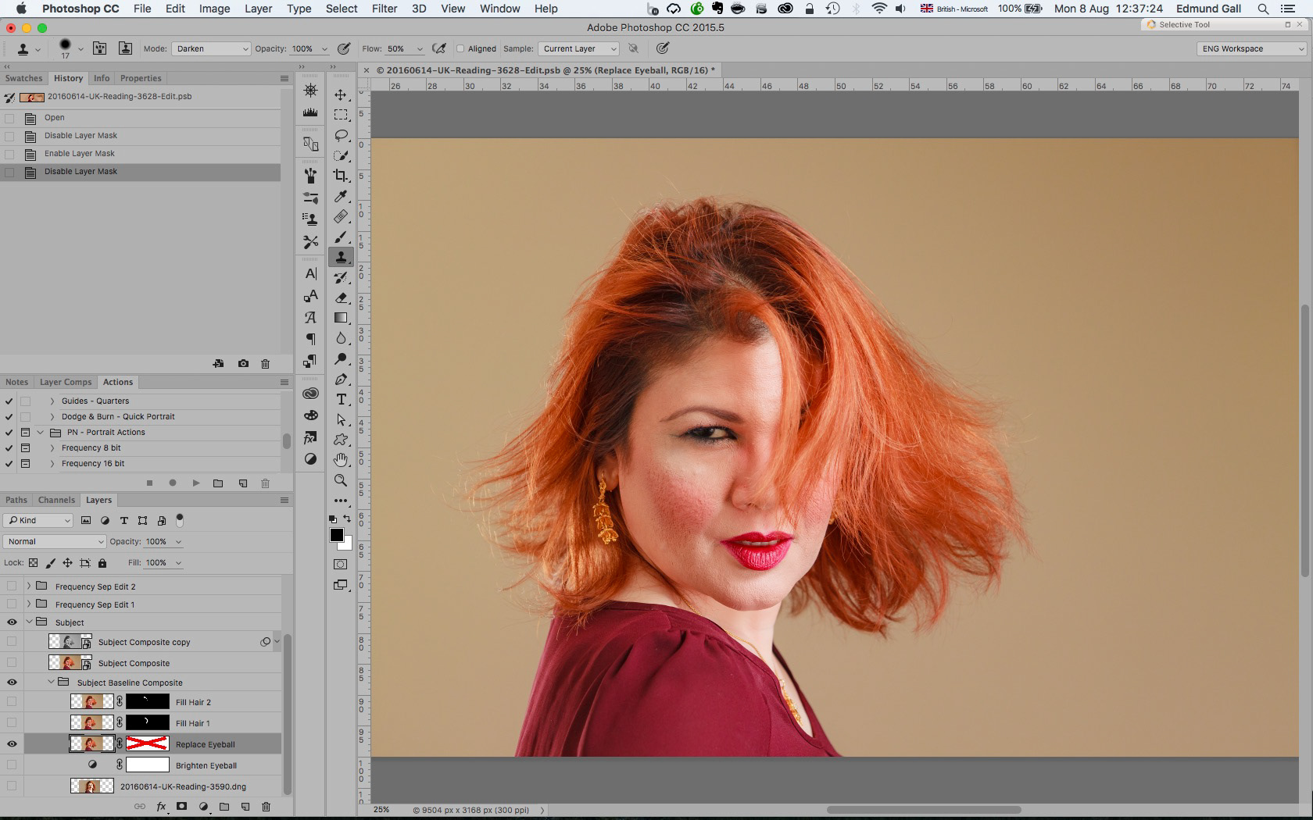Open the Filter menu
1313x820 pixels.
pos(384,9)
